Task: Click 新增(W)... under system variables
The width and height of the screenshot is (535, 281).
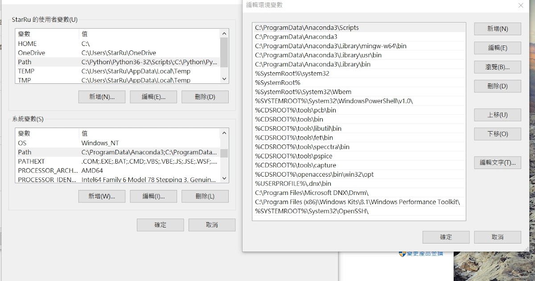Action: click(102, 196)
